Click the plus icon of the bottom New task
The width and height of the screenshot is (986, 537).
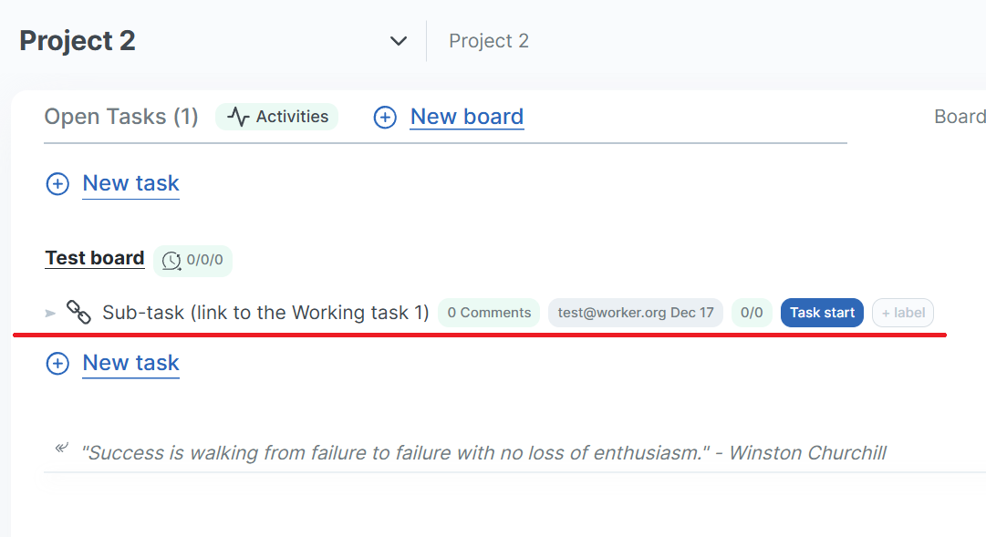pos(57,364)
